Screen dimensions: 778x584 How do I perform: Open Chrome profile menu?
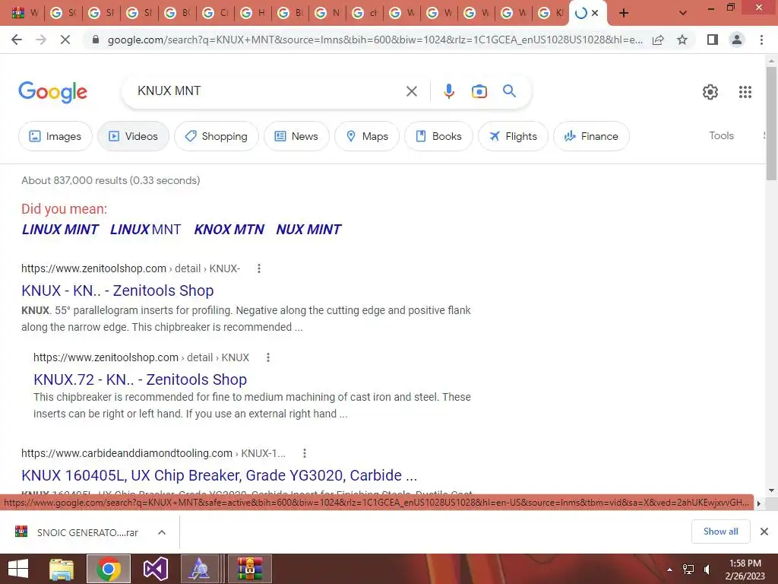click(x=737, y=40)
